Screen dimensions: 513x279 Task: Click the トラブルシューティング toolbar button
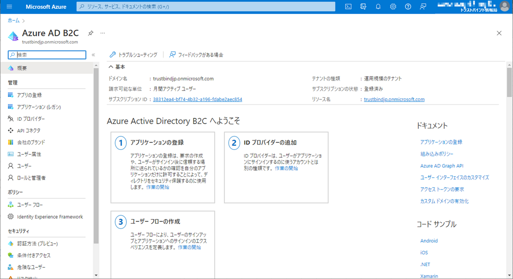133,55
